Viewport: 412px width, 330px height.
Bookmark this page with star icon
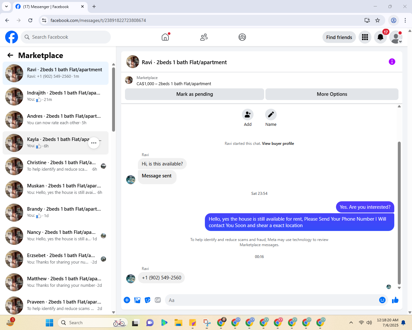pos(378,20)
